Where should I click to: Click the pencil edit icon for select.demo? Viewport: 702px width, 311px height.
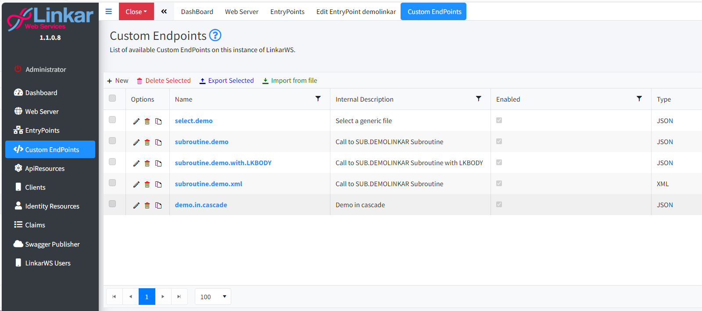[136, 121]
